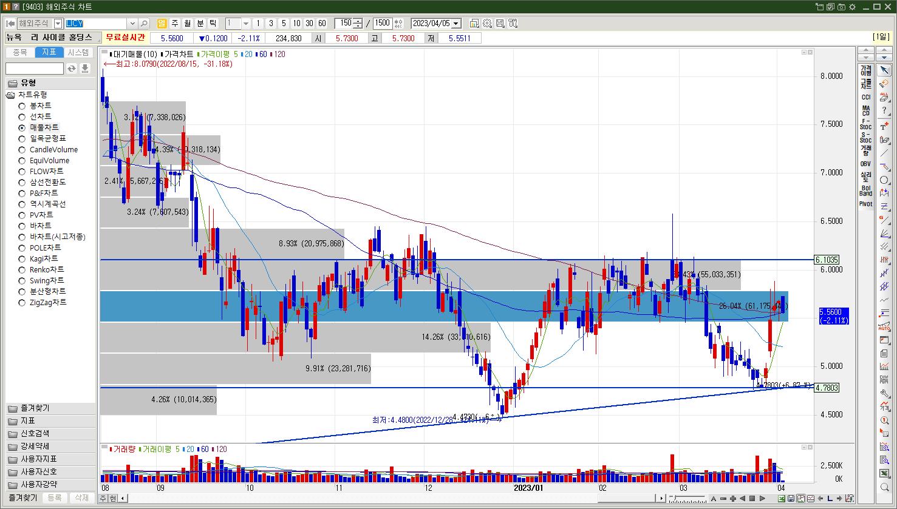Click the indicator search input field
897x509 pixels.
point(35,69)
